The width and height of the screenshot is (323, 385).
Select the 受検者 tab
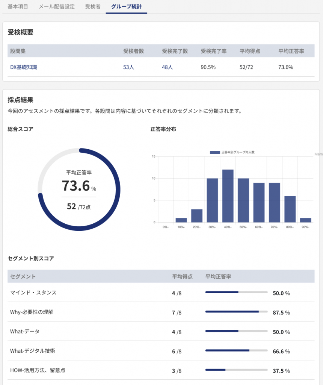point(92,6)
